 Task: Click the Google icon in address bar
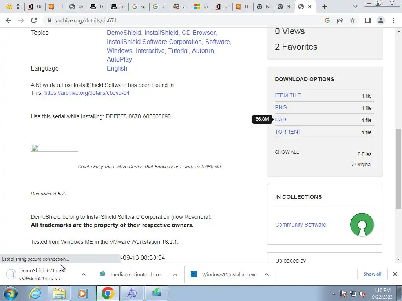tap(327, 20)
